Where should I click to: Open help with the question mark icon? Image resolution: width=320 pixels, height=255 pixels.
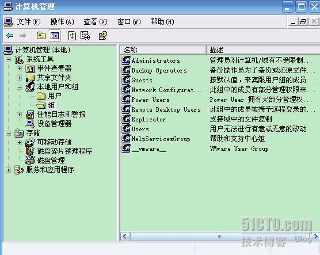[102, 36]
